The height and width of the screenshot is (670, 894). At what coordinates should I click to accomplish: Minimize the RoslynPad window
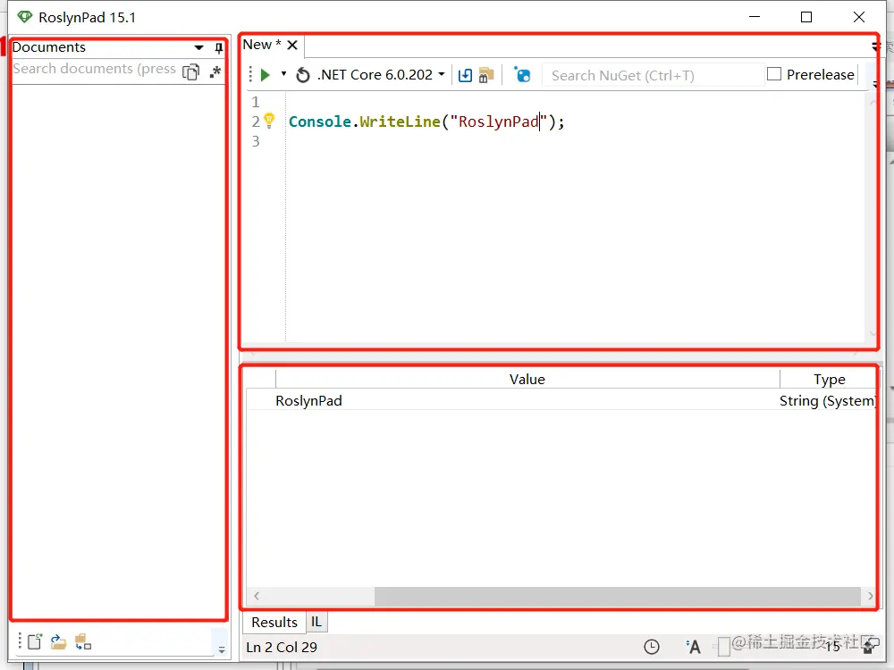(x=755, y=17)
